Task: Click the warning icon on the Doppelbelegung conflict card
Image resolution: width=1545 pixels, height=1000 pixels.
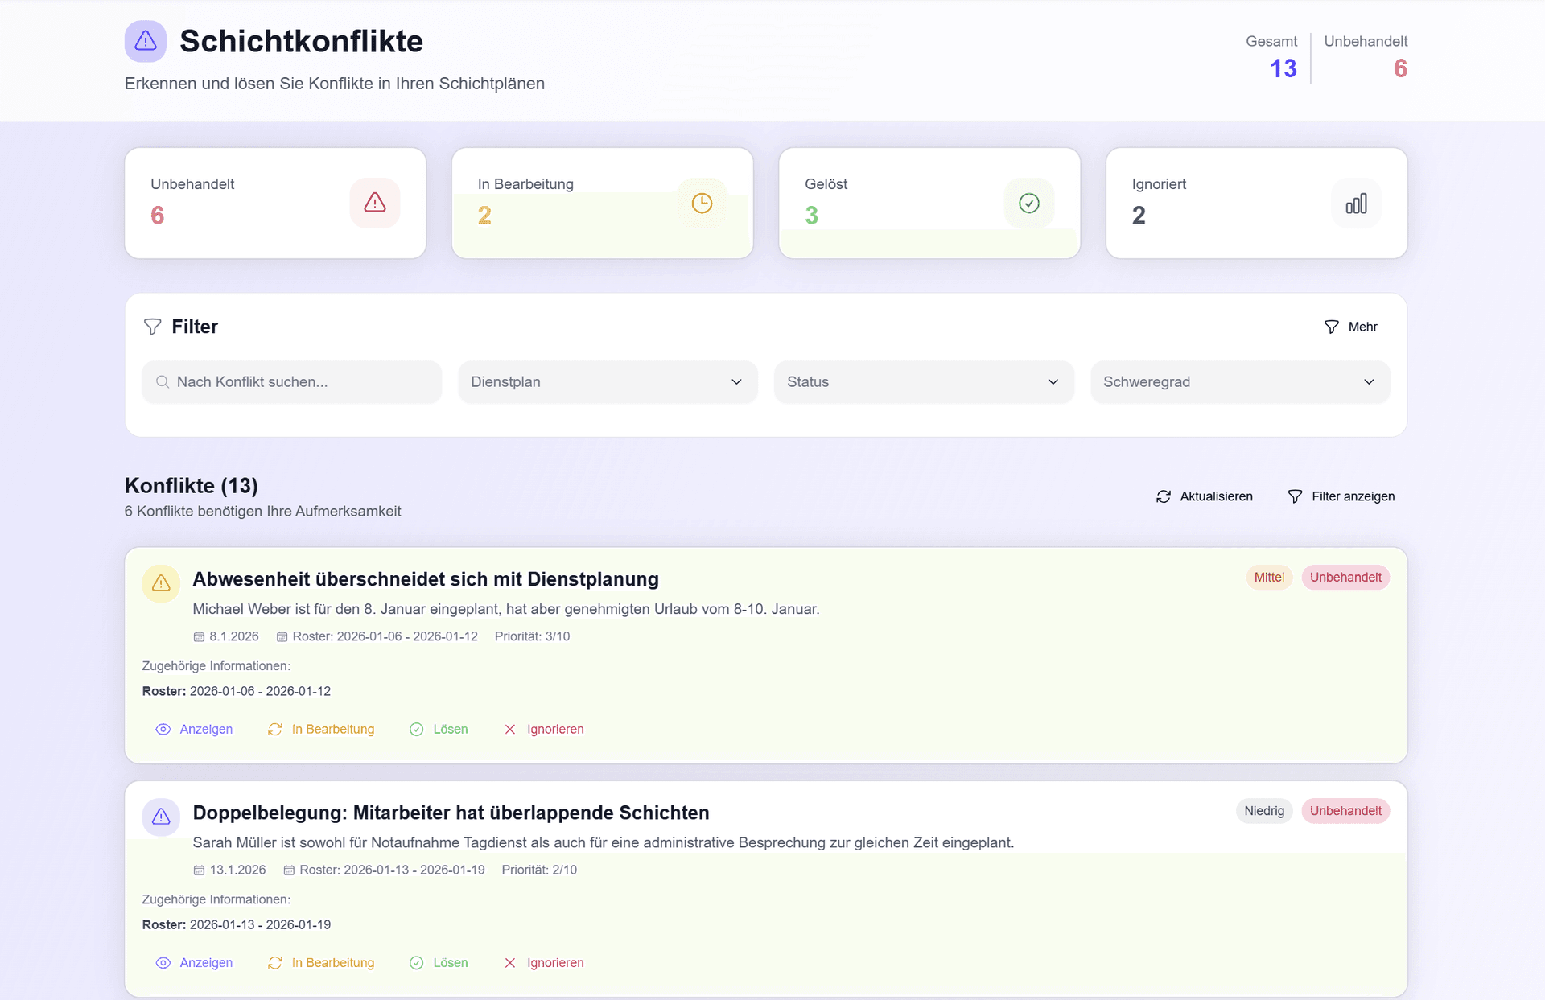Action: click(161, 817)
